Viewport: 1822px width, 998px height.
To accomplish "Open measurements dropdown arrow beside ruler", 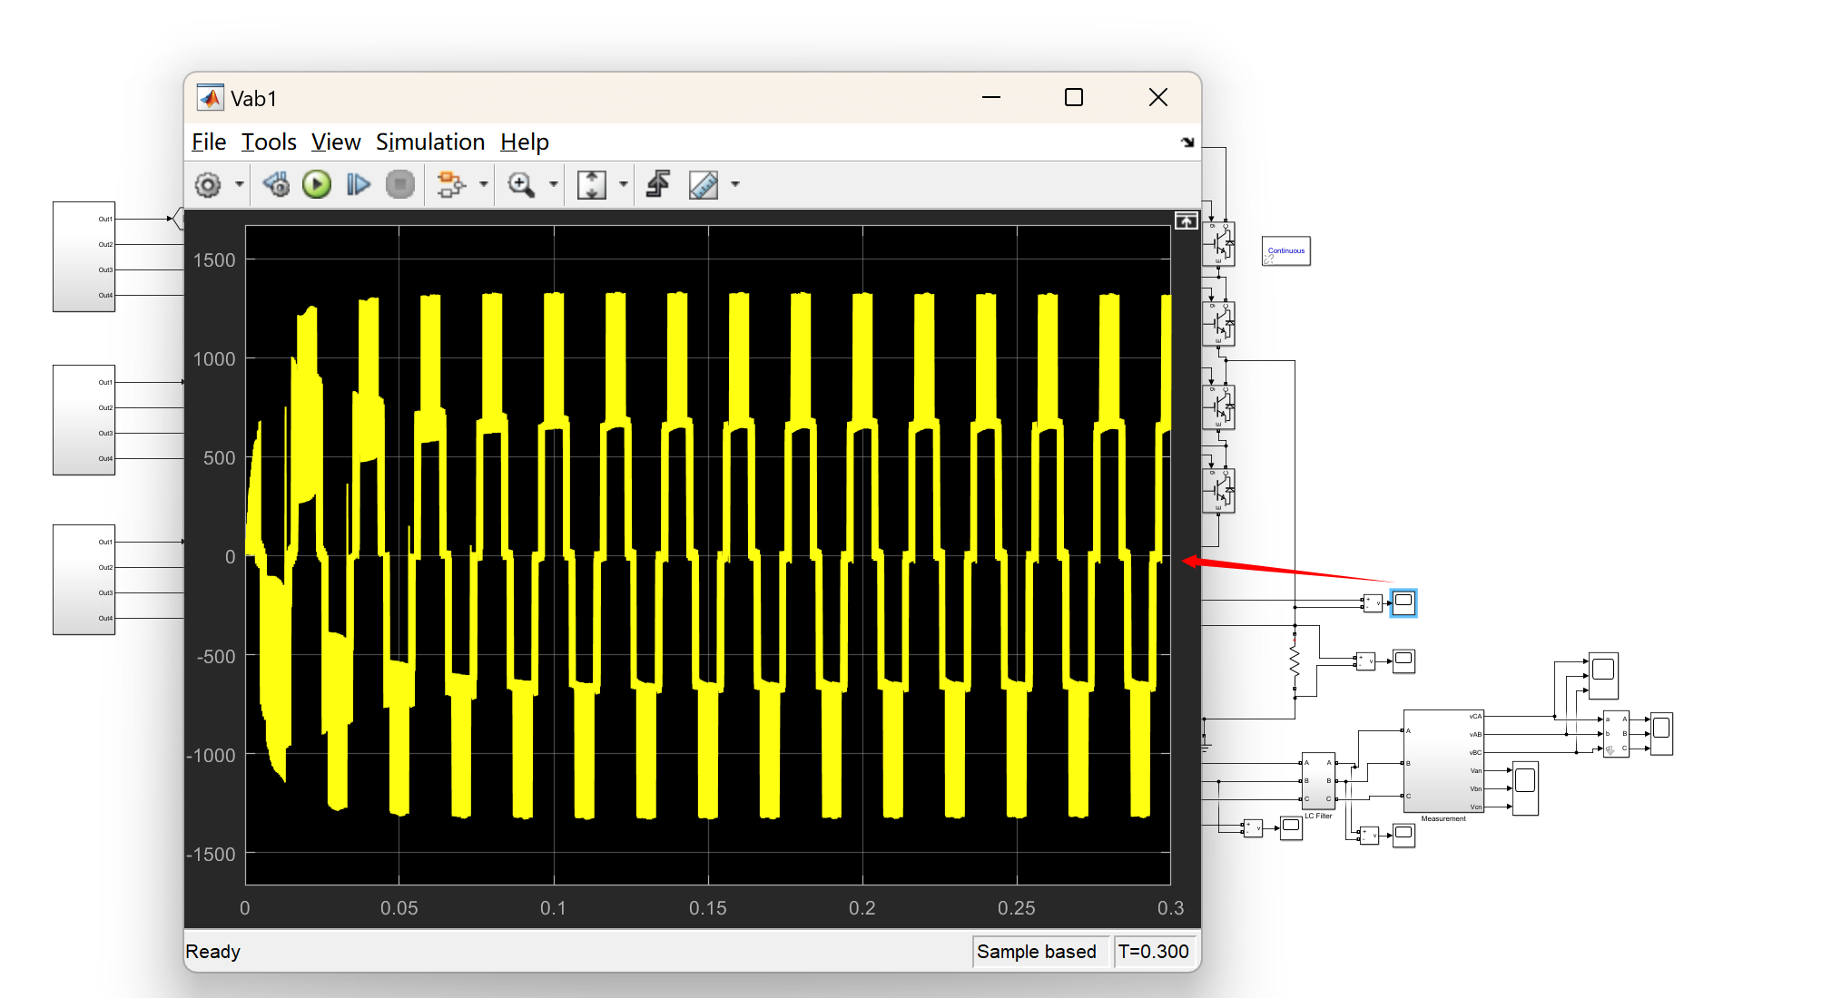I will coord(735,185).
